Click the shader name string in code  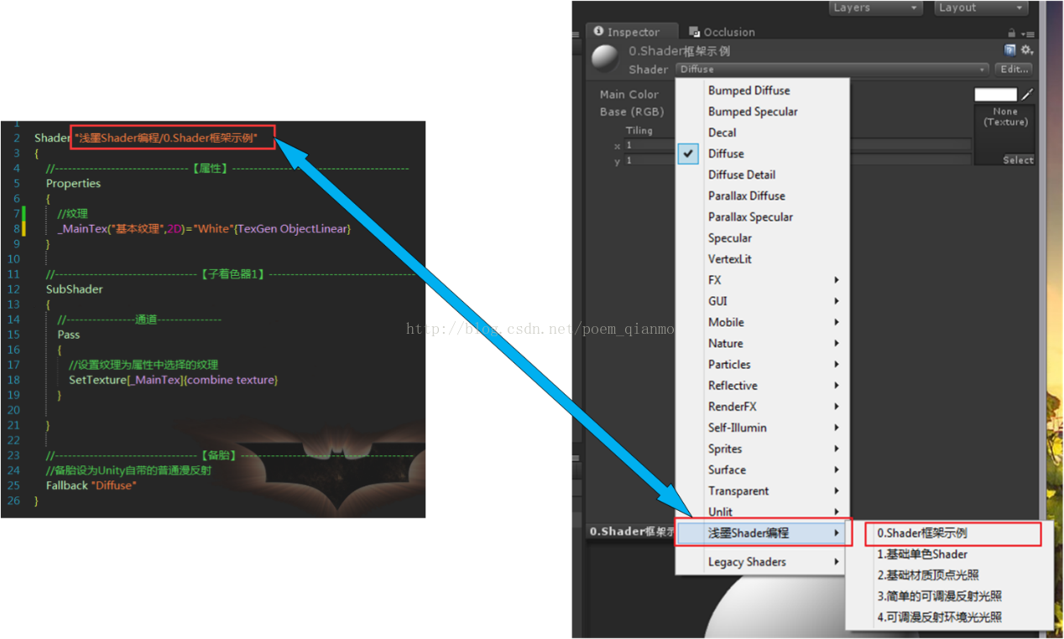[166, 138]
